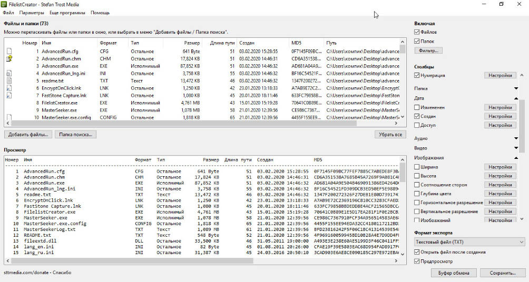Check the Вертикальное разрешение checkbox

coord(417,211)
